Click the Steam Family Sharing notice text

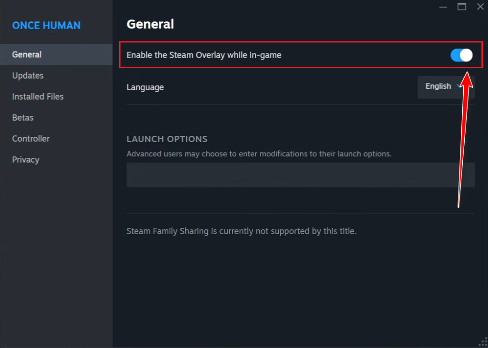[241, 231]
